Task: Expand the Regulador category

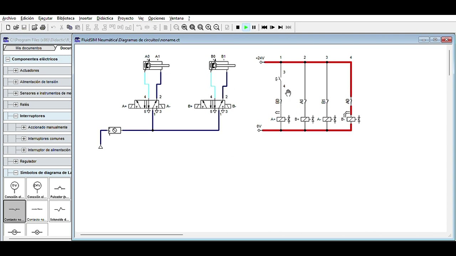Action: pos(16,161)
